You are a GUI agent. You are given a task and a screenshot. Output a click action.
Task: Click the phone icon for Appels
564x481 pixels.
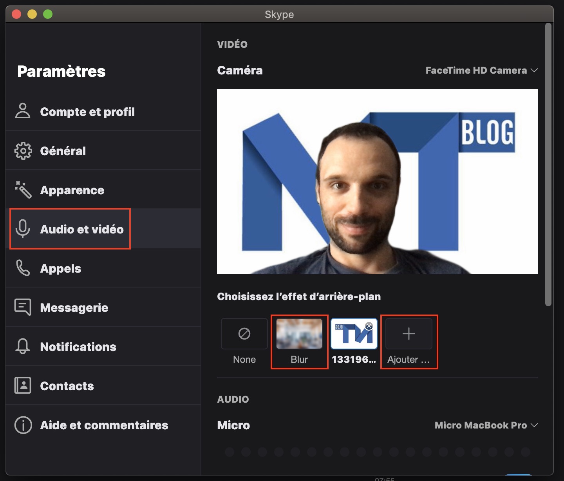[23, 268]
